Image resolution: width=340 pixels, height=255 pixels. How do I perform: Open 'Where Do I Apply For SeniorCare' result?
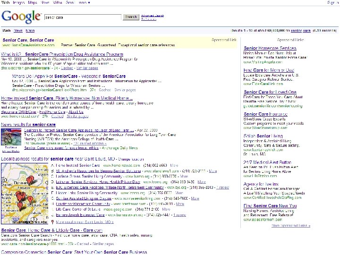(69, 76)
